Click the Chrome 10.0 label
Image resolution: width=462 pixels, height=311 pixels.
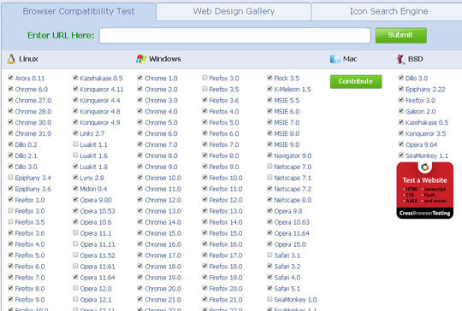pos(163,178)
